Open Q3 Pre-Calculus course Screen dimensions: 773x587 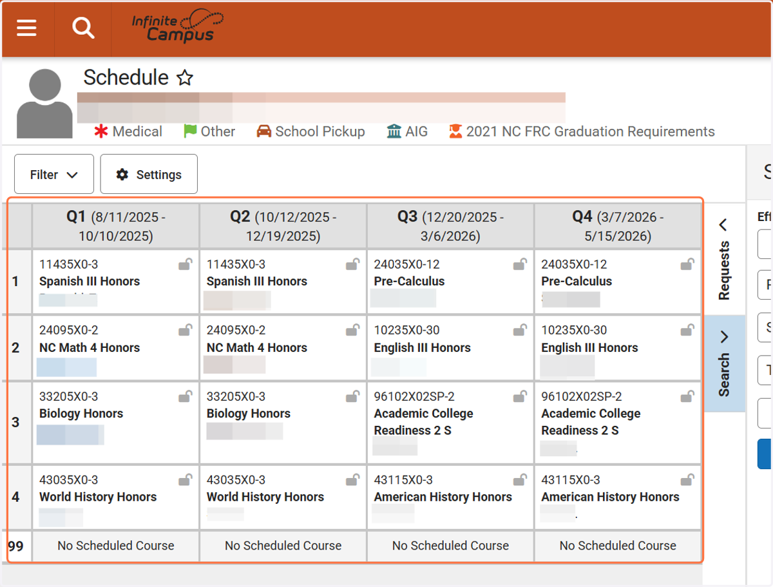(x=409, y=282)
